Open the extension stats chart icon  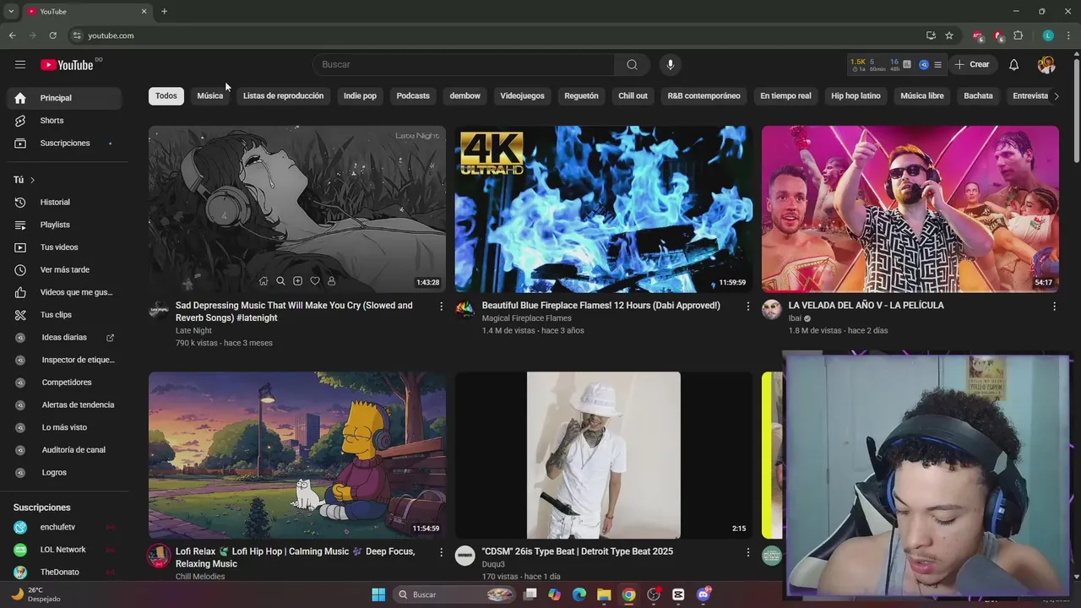click(907, 64)
